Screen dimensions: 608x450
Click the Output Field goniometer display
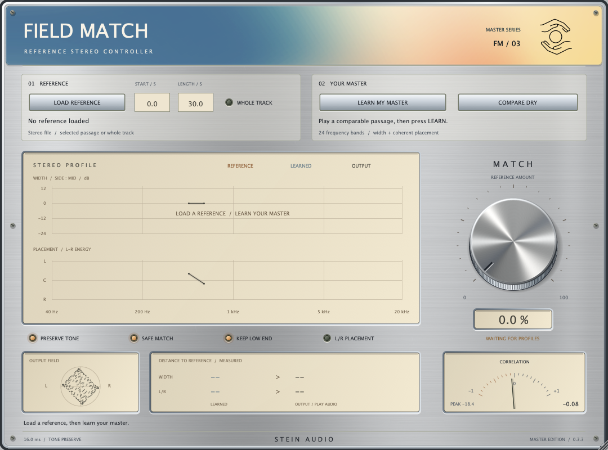(81, 386)
